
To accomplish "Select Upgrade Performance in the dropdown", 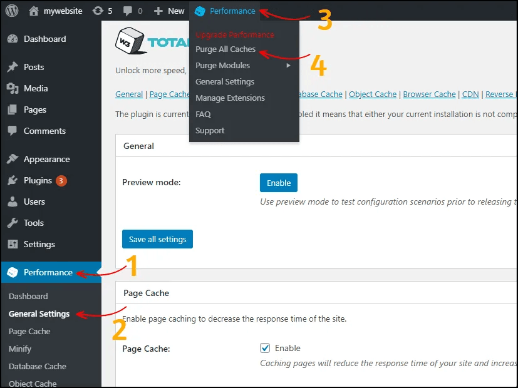I will (x=235, y=34).
